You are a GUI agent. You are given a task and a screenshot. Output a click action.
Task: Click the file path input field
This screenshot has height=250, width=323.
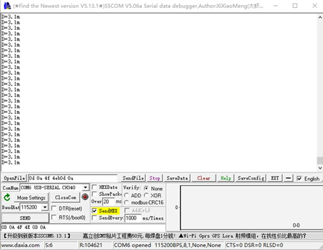pyautogui.click(x=73, y=178)
